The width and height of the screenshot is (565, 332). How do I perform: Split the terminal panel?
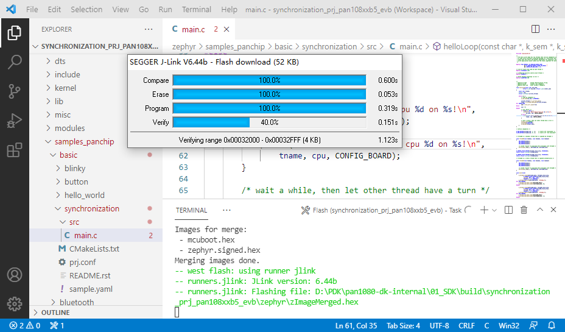pos(508,210)
